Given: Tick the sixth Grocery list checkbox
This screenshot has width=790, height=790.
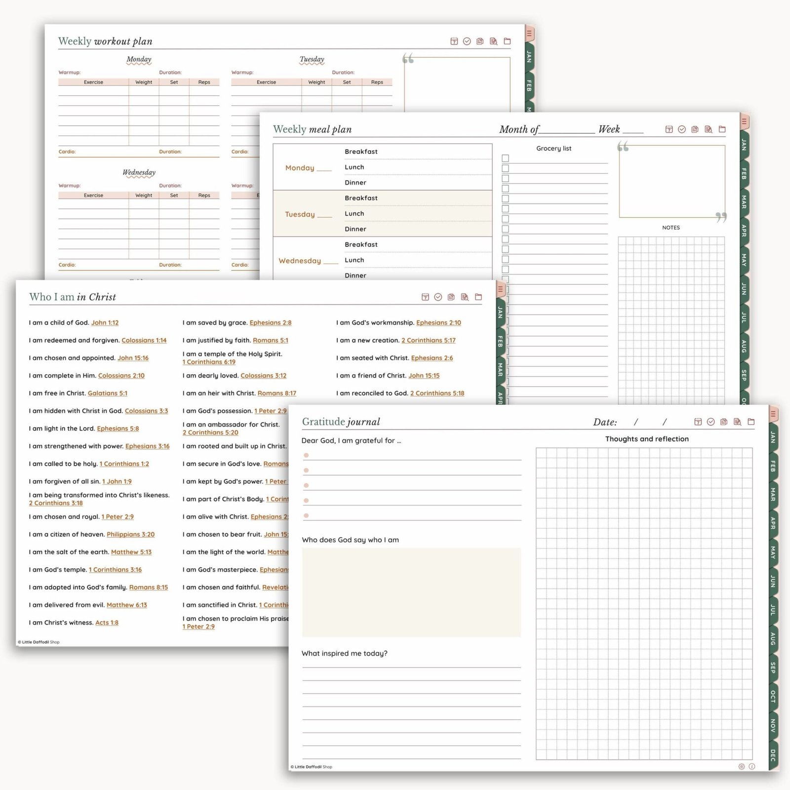Looking at the screenshot, I should (x=505, y=209).
